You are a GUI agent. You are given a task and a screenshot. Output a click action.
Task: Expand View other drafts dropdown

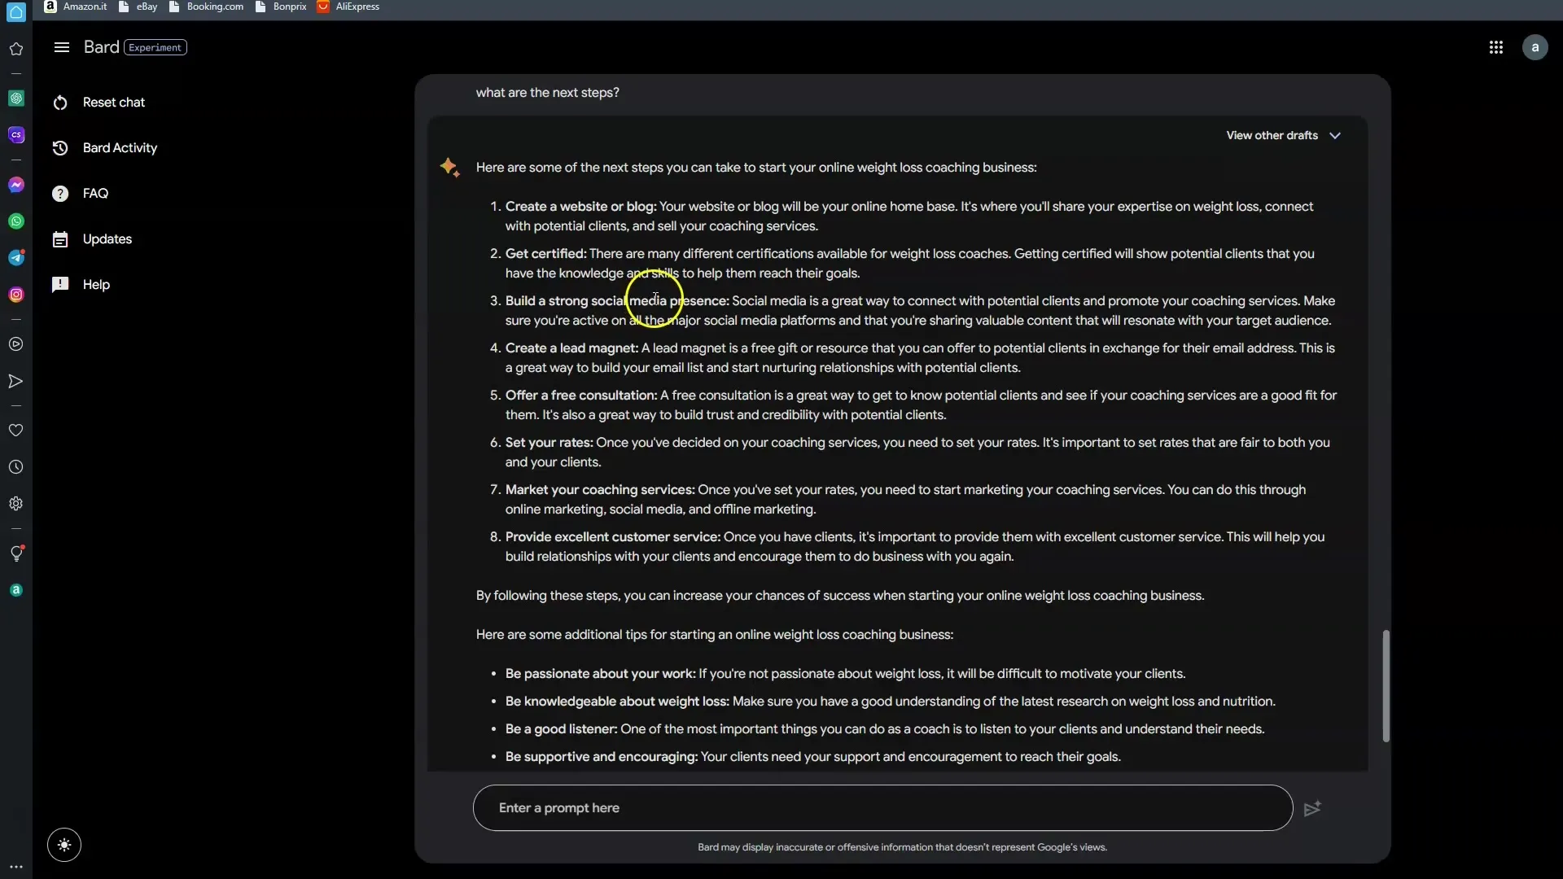click(1284, 134)
